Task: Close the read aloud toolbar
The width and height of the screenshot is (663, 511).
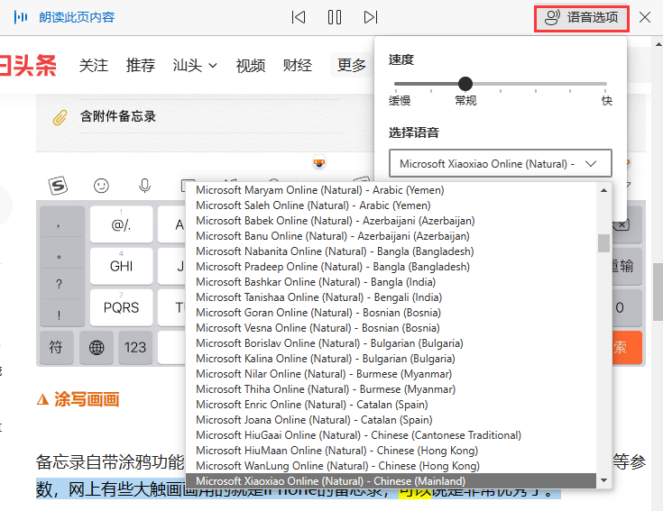Action: coord(645,17)
